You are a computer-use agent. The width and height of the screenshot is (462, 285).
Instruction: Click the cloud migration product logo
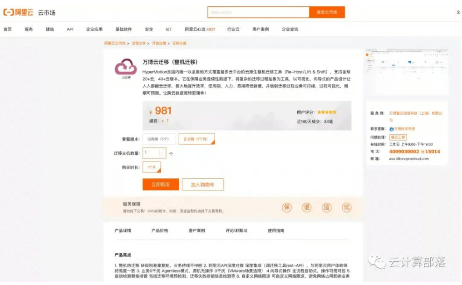[x=126, y=68]
